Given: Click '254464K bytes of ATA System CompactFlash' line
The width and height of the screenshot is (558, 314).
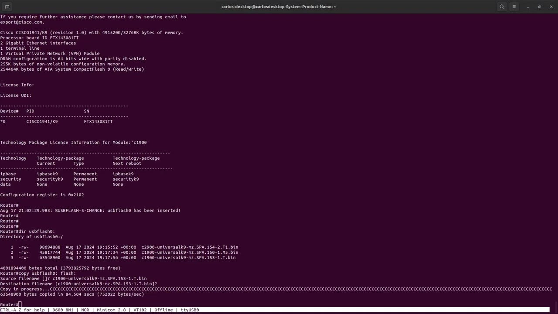Looking at the screenshot, I should pos(72,69).
